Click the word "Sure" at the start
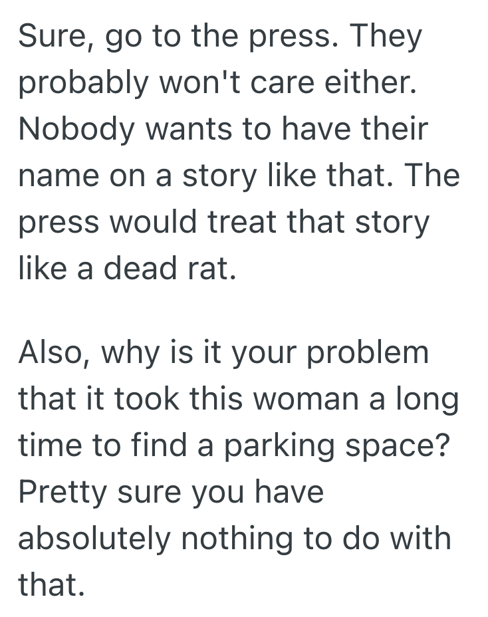The image size is (488, 617). [48, 38]
